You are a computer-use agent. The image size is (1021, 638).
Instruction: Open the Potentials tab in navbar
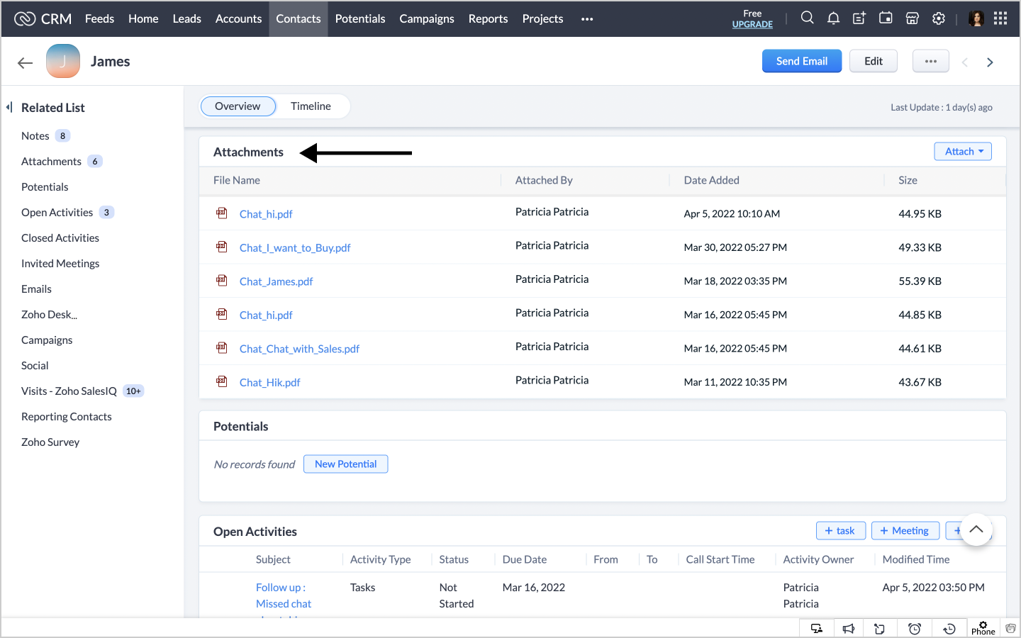point(360,19)
